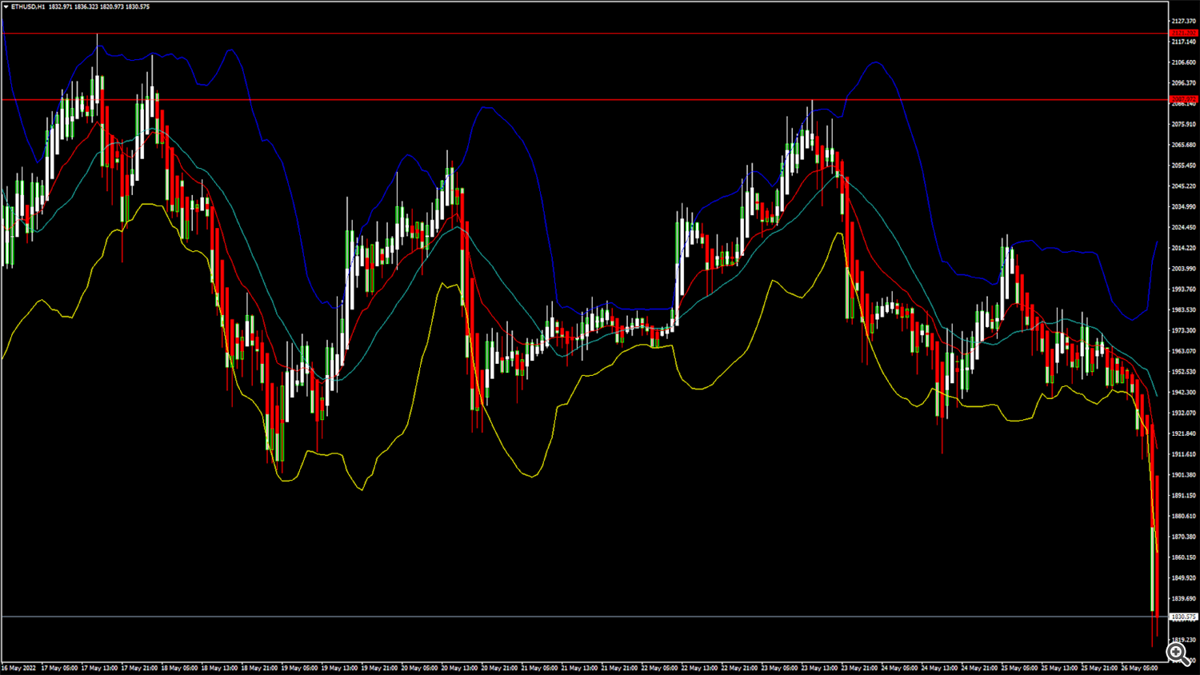
Task: Click the 1849.920 price scale label
Action: (1184, 578)
